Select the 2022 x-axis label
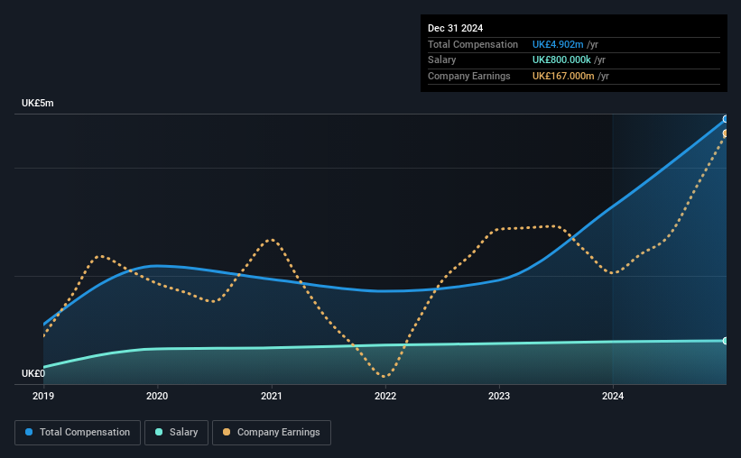Screen dimensions: 741x458 coord(385,396)
